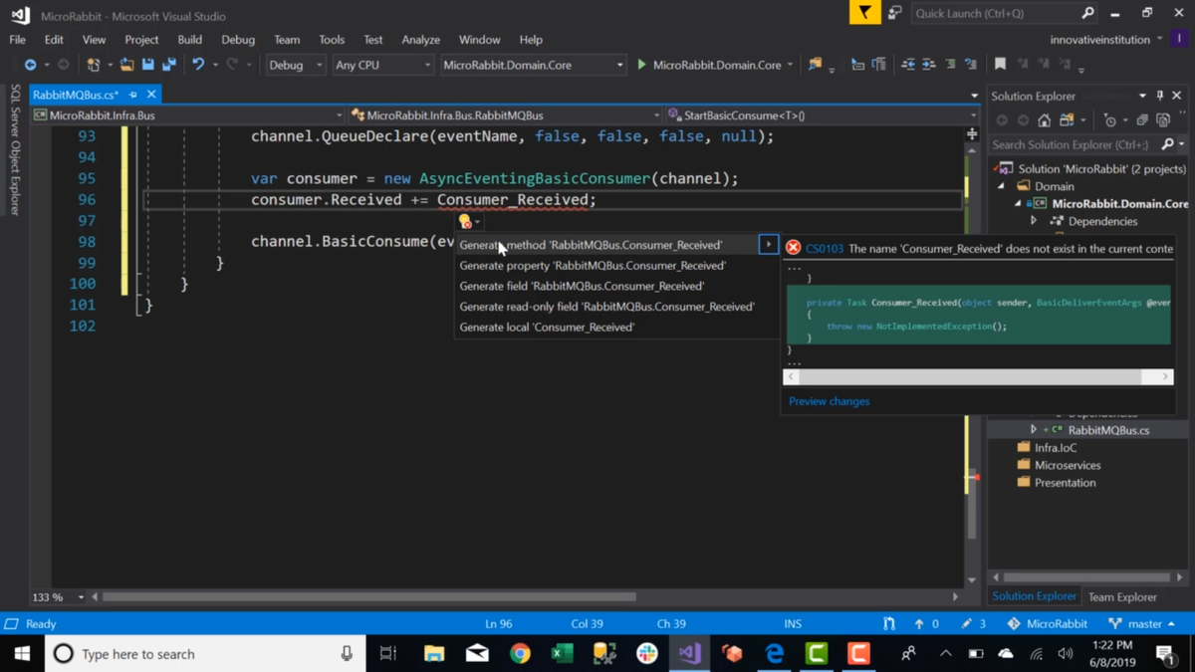Open the innovativeinstitution account menu

(1106, 40)
